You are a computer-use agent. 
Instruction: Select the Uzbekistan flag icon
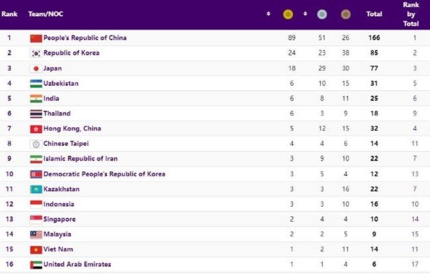(x=36, y=84)
